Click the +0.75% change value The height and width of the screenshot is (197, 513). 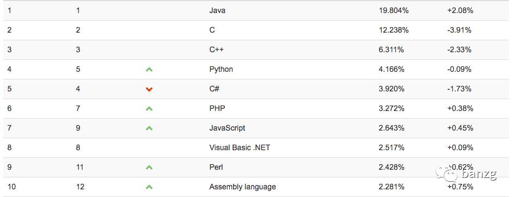click(460, 187)
